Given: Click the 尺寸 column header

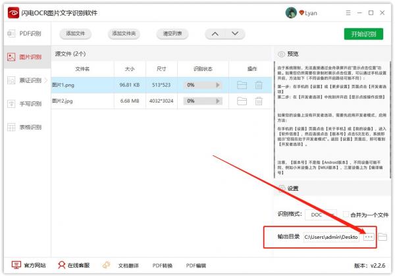Looking at the screenshot, I should [x=161, y=69].
